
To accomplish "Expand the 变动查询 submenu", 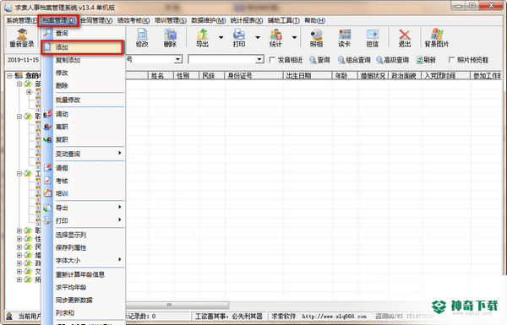I will click(84, 154).
